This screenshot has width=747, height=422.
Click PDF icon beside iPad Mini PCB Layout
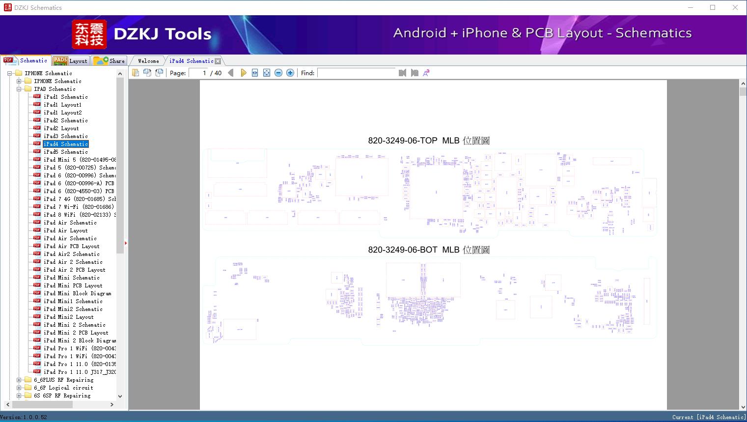click(37, 285)
